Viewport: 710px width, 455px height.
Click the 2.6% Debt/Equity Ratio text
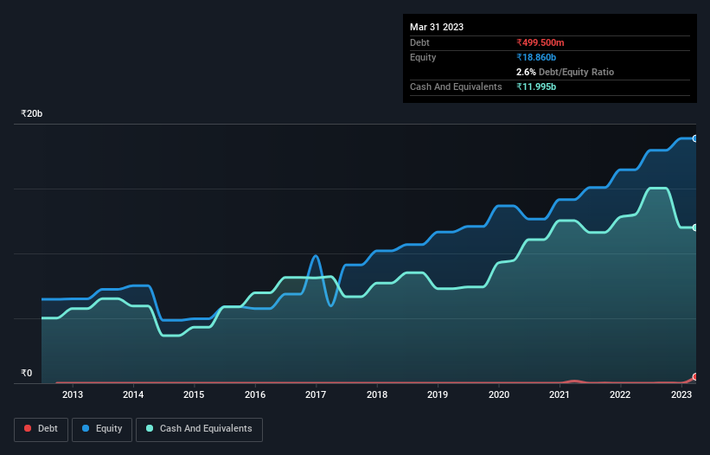(x=565, y=72)
